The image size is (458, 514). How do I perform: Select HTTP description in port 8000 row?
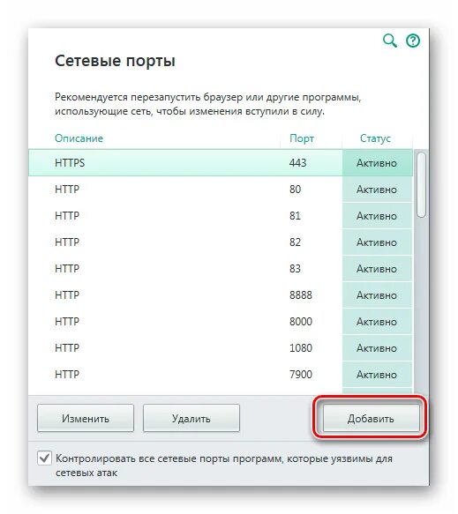click(x=67, y=322)
